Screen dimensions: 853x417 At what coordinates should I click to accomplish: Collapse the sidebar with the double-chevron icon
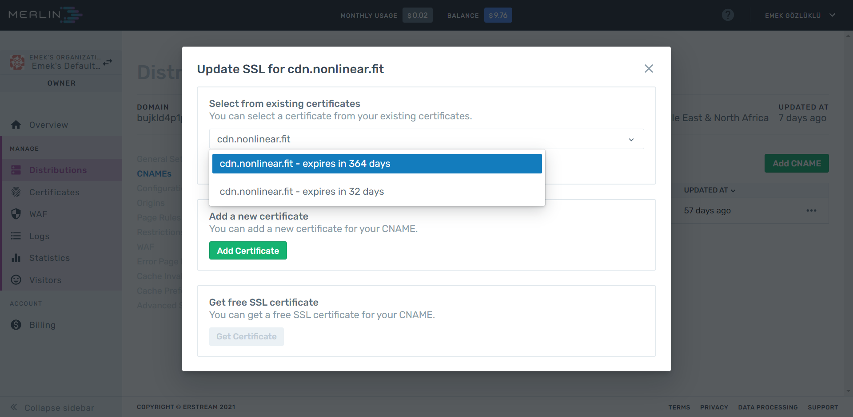point(14,407)
